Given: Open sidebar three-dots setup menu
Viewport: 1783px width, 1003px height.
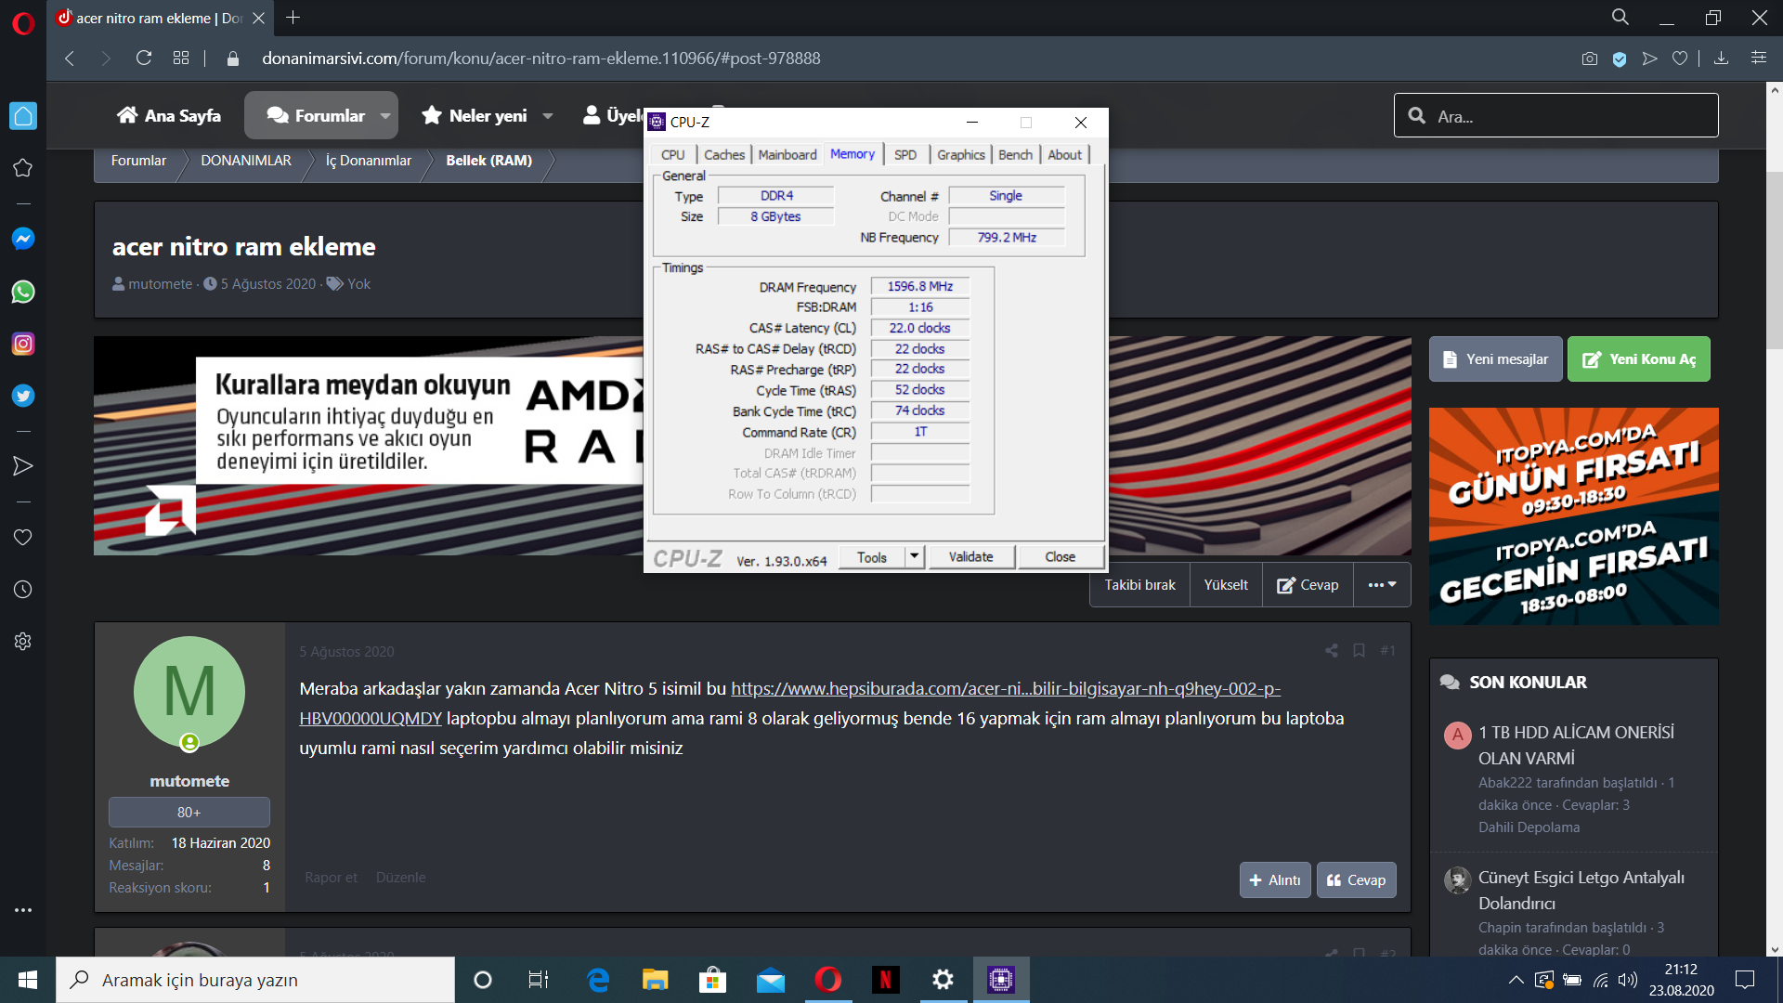Looking at the screenshot, I should point(23,910).
